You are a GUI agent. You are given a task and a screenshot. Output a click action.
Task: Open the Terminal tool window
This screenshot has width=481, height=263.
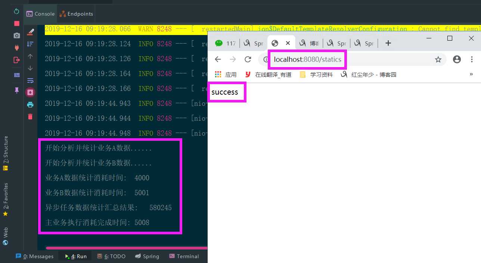[x=184, y=256]
